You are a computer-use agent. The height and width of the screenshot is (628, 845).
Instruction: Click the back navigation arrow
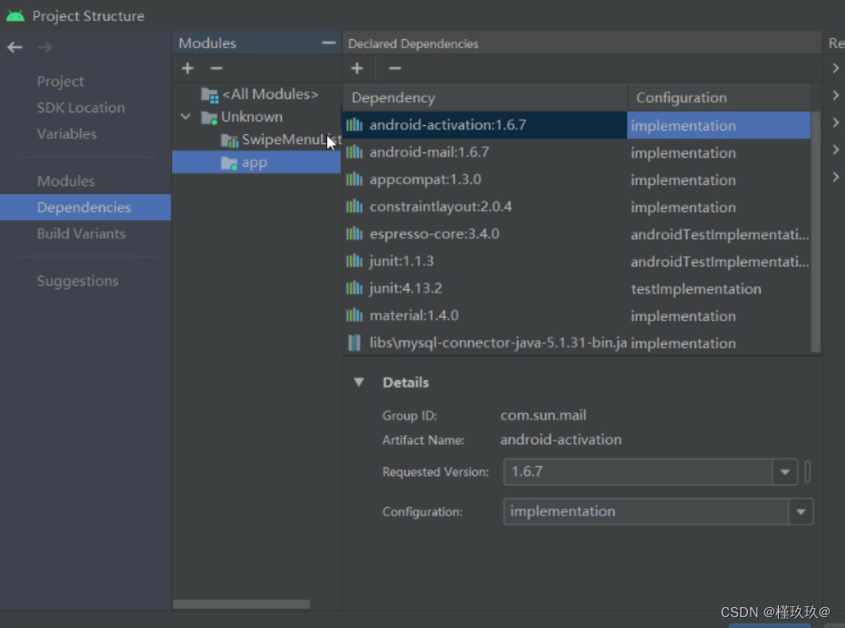[14, 47]
